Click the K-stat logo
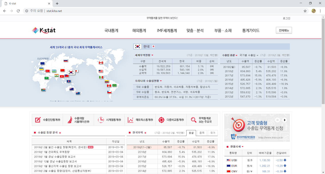The height and width of the screenshot is (174, 325). [44, 30]
